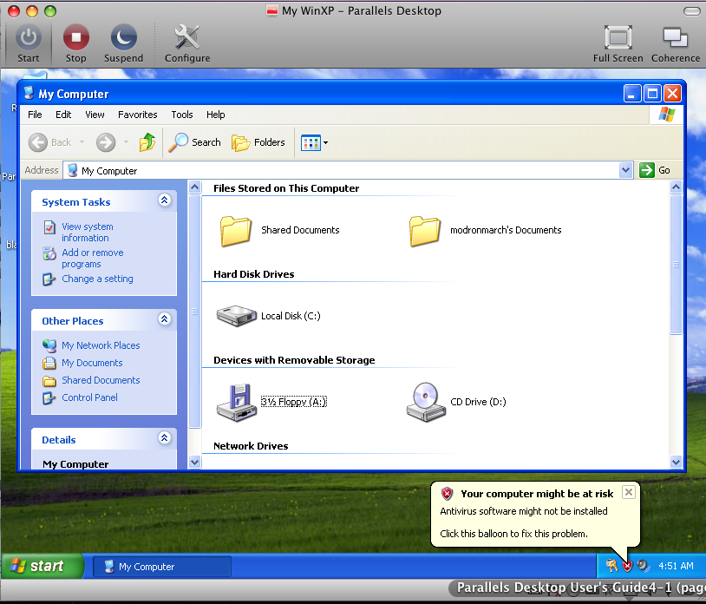Click View system information link
The image size is (706, 604).
[88, 232]
